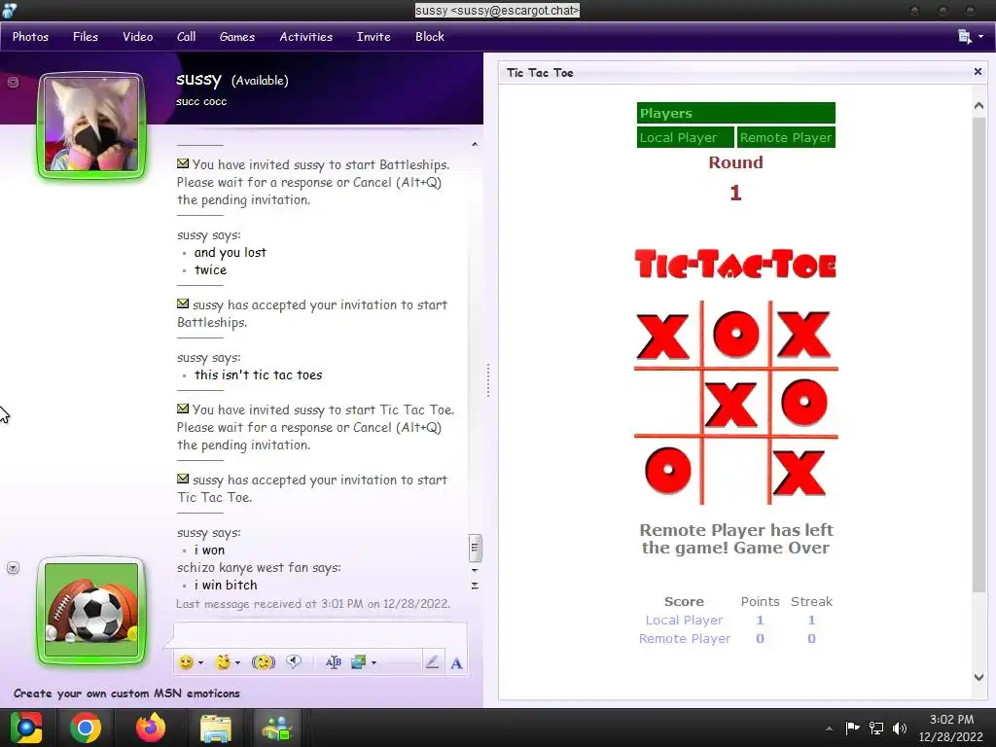This screenshot has width=996, height=747.
Task: Click the message input field
Action: pyautogui.click(x=319, y=635)
